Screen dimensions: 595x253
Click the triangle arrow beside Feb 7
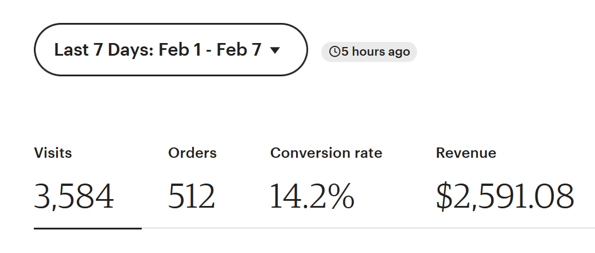[275, 50]
